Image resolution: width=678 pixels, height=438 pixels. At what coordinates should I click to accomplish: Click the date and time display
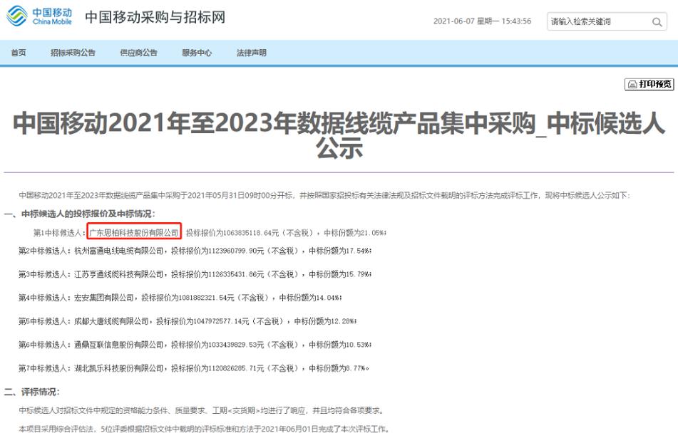[482, 21]
